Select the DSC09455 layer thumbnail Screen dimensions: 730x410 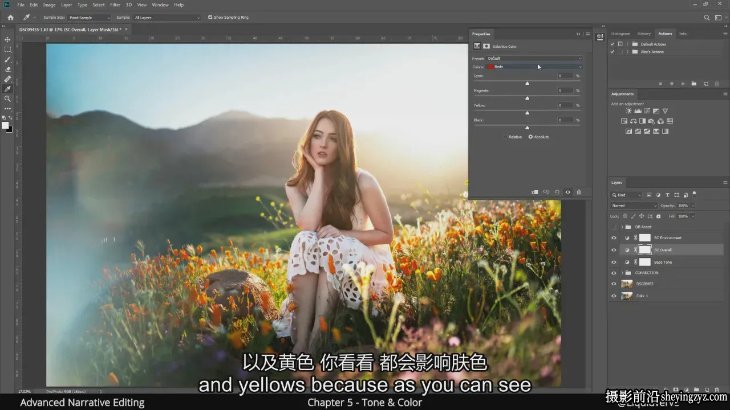point(627,284)
